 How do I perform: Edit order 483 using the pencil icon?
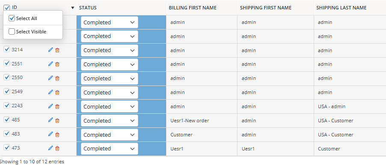pyautogui.click(x=50, y=134)
